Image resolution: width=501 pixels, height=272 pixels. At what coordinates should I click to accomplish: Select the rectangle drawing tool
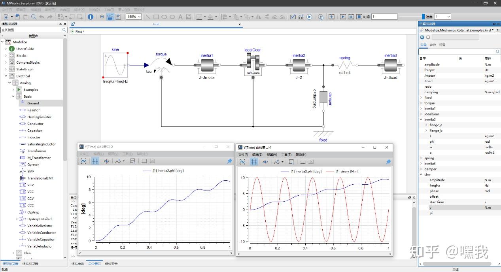coord(156,17)
